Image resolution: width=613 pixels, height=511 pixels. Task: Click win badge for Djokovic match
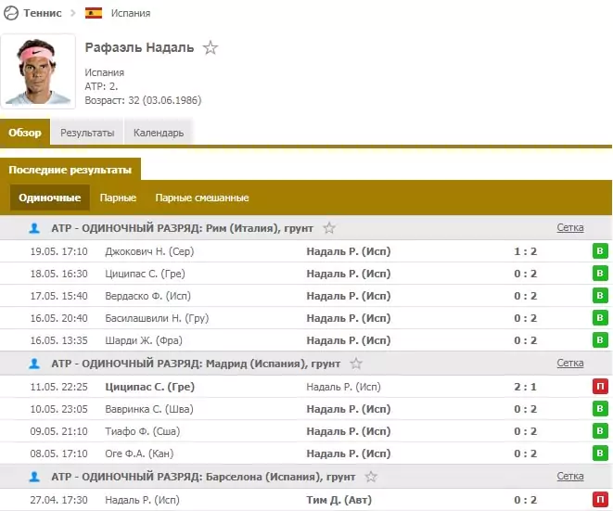click(600, 251)
